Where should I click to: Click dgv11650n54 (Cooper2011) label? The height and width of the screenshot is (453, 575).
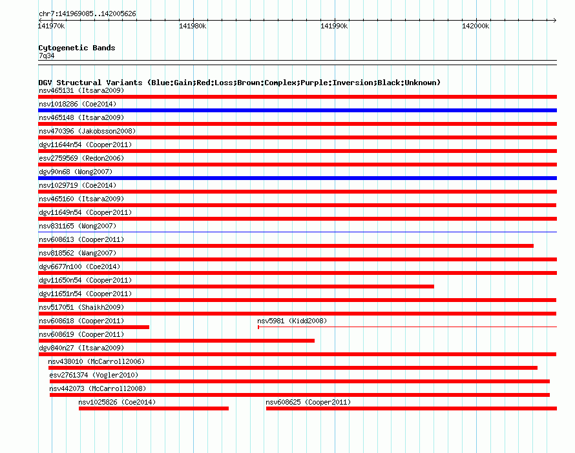tap(85, 280)
